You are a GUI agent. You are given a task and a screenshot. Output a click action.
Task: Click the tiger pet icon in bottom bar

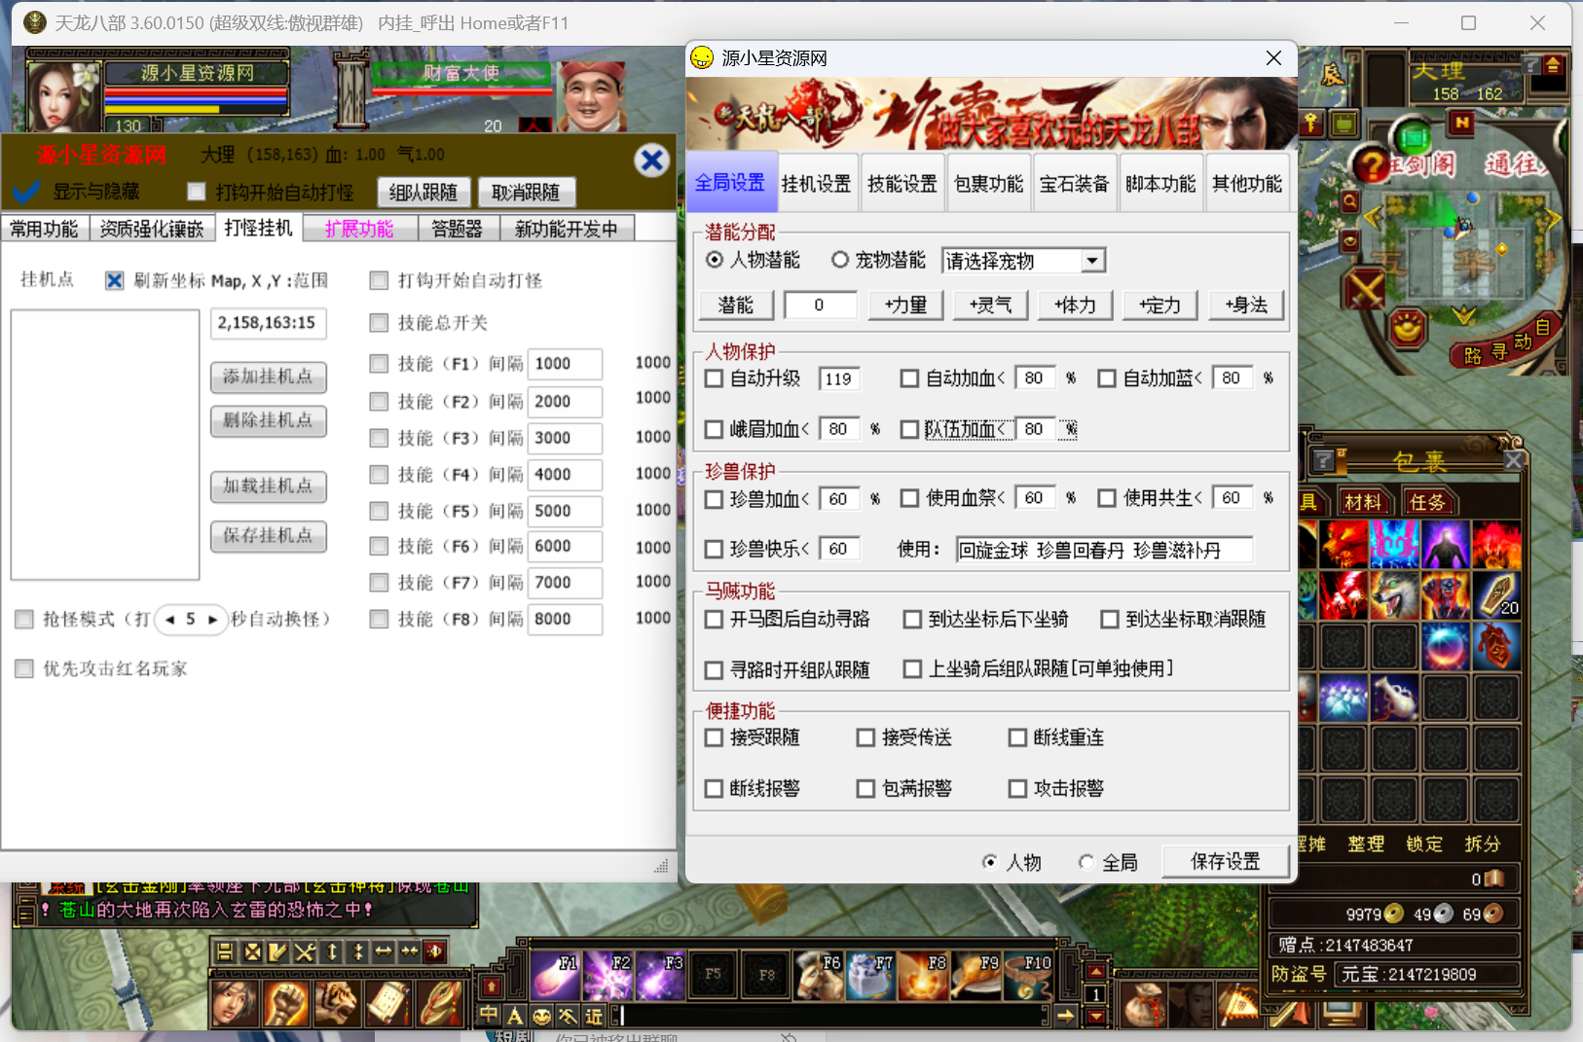tap(336, 1003)
